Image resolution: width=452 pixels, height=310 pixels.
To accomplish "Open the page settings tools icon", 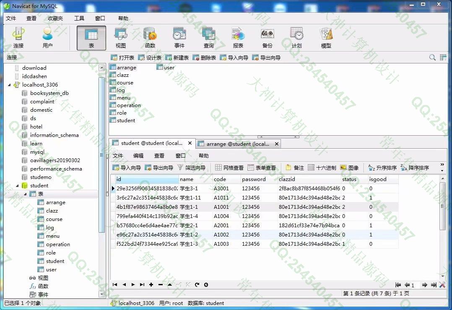I will pos(442,285).
